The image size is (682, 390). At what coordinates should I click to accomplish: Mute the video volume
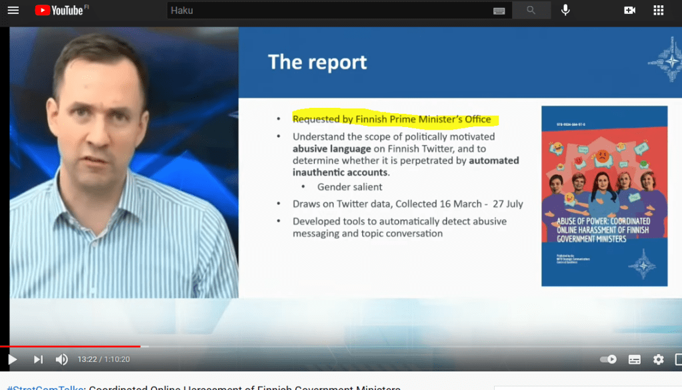[x=61, y=359]
